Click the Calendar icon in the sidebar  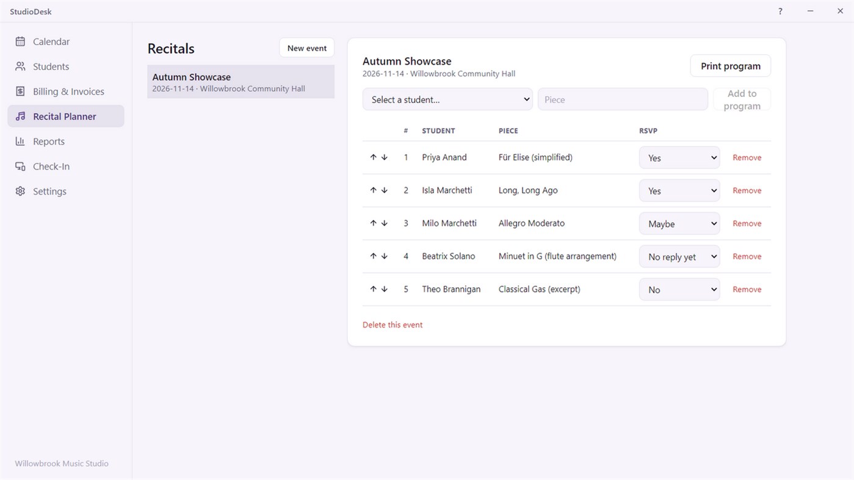click(x=20, y=41)
